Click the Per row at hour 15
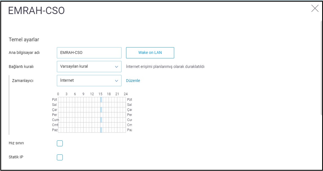This screenshot has height=171, width=323. [x=101, y=115]
